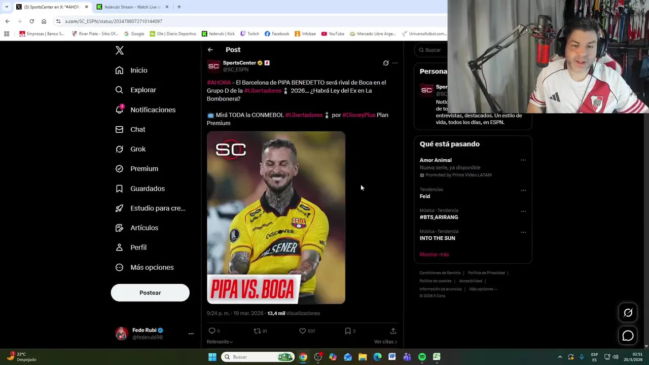The height and width of the screenshot is (365, 649).
Task: Open Word from the taskbar
Action: (x=392, y=357)
